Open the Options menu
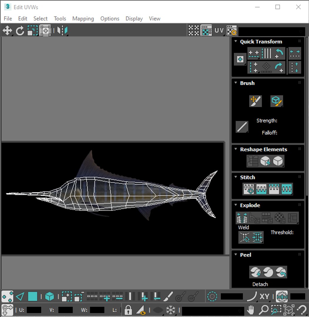 pyautogui.click(x=110, y=18)
